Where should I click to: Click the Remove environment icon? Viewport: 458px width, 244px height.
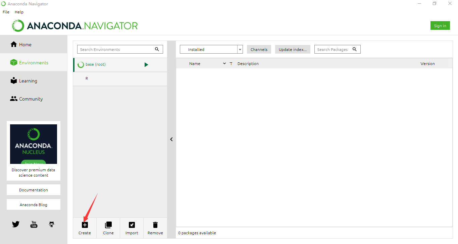155,225
